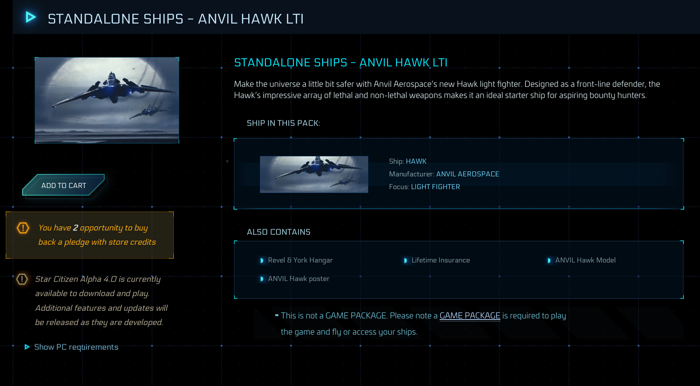This screenshot has width=700, height=386.
Task: Add the Anvil Hawk LTI to cart
Action: click(63, 185)
